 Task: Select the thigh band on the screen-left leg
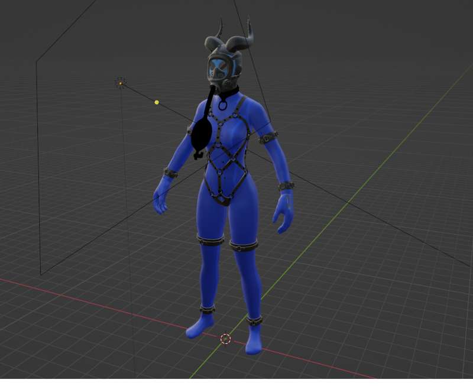click(x=210, y=240)
